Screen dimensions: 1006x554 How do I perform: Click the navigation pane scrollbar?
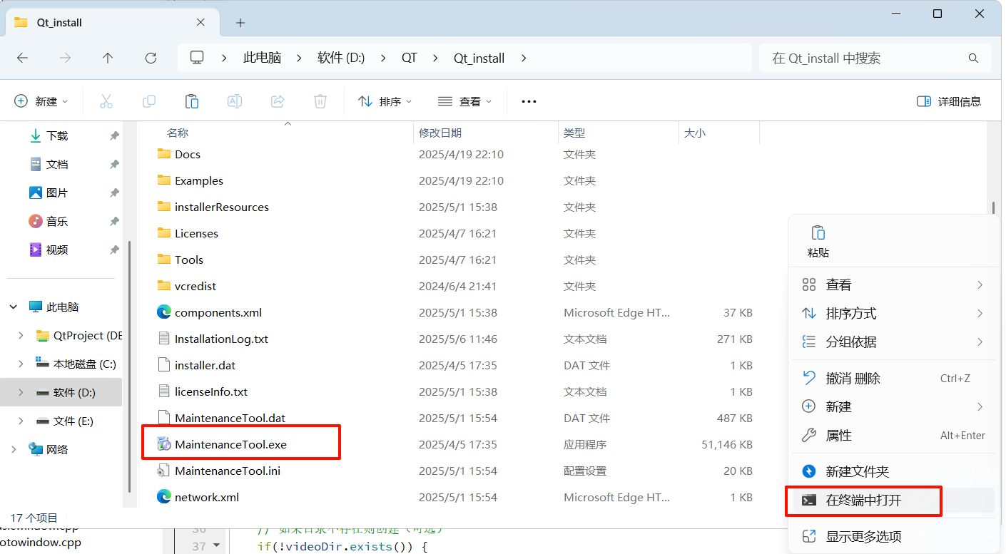(x=129, y=367)
